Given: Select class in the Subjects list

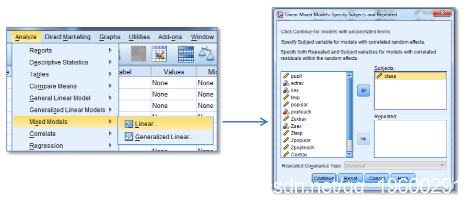Looking at the screenshot, I should click(410, 76).
